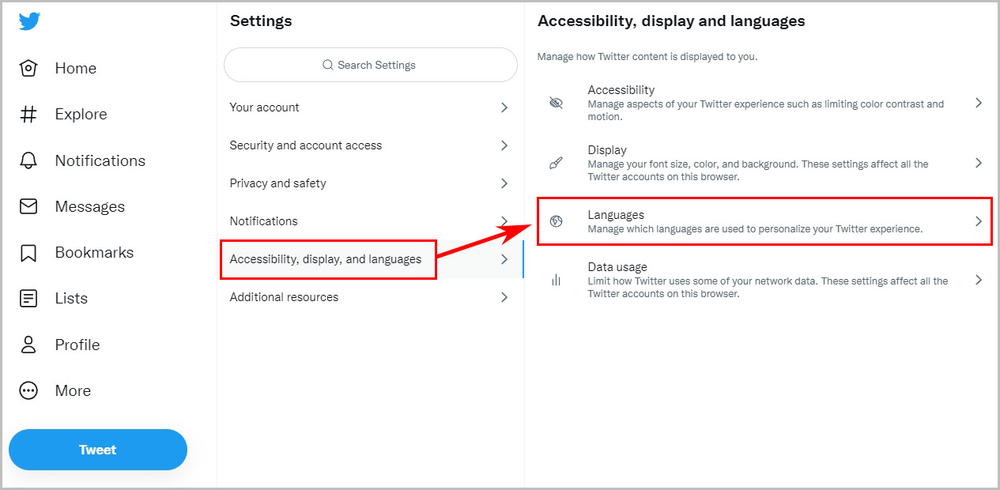Click chevron beside Accessibility, display, and languages
The image size is (1000, 490).
coord(504,259)
